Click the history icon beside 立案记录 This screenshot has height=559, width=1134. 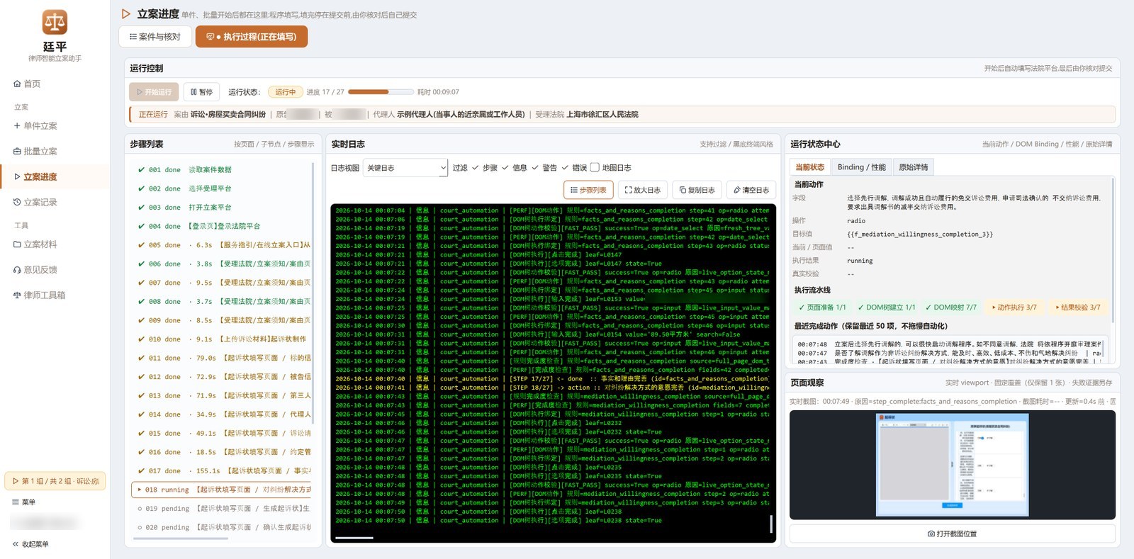[x=17, y=202]
